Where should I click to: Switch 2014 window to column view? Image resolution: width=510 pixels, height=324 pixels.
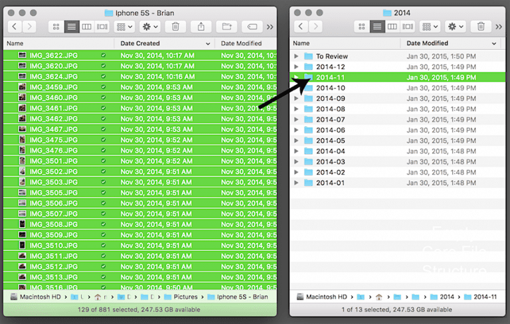392,27
